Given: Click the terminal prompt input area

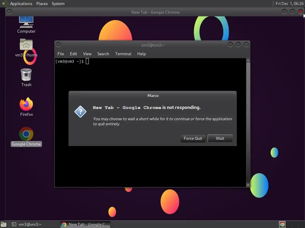Looking at the screenshot, I should point(87,61).
